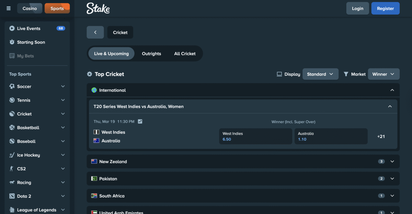Expand the CS2 sidebar chevron
The height and width of the screenshot is (214, 412).
point(63,169)
